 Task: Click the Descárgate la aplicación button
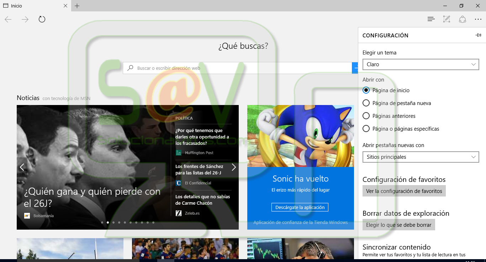pyautogui.click(x=300, y=207)
